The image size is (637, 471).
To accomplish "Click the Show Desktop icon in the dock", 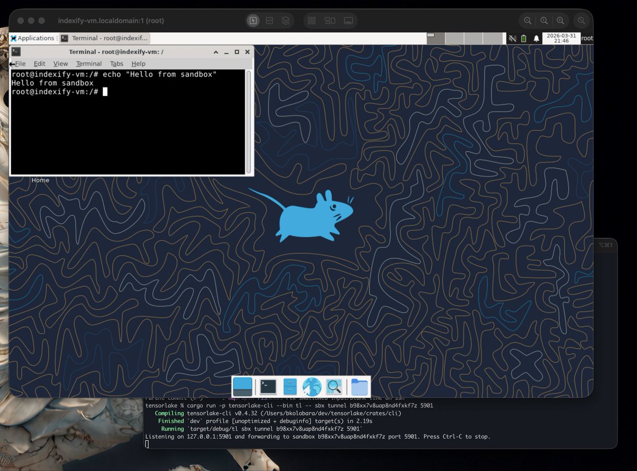I will [243, 387].
